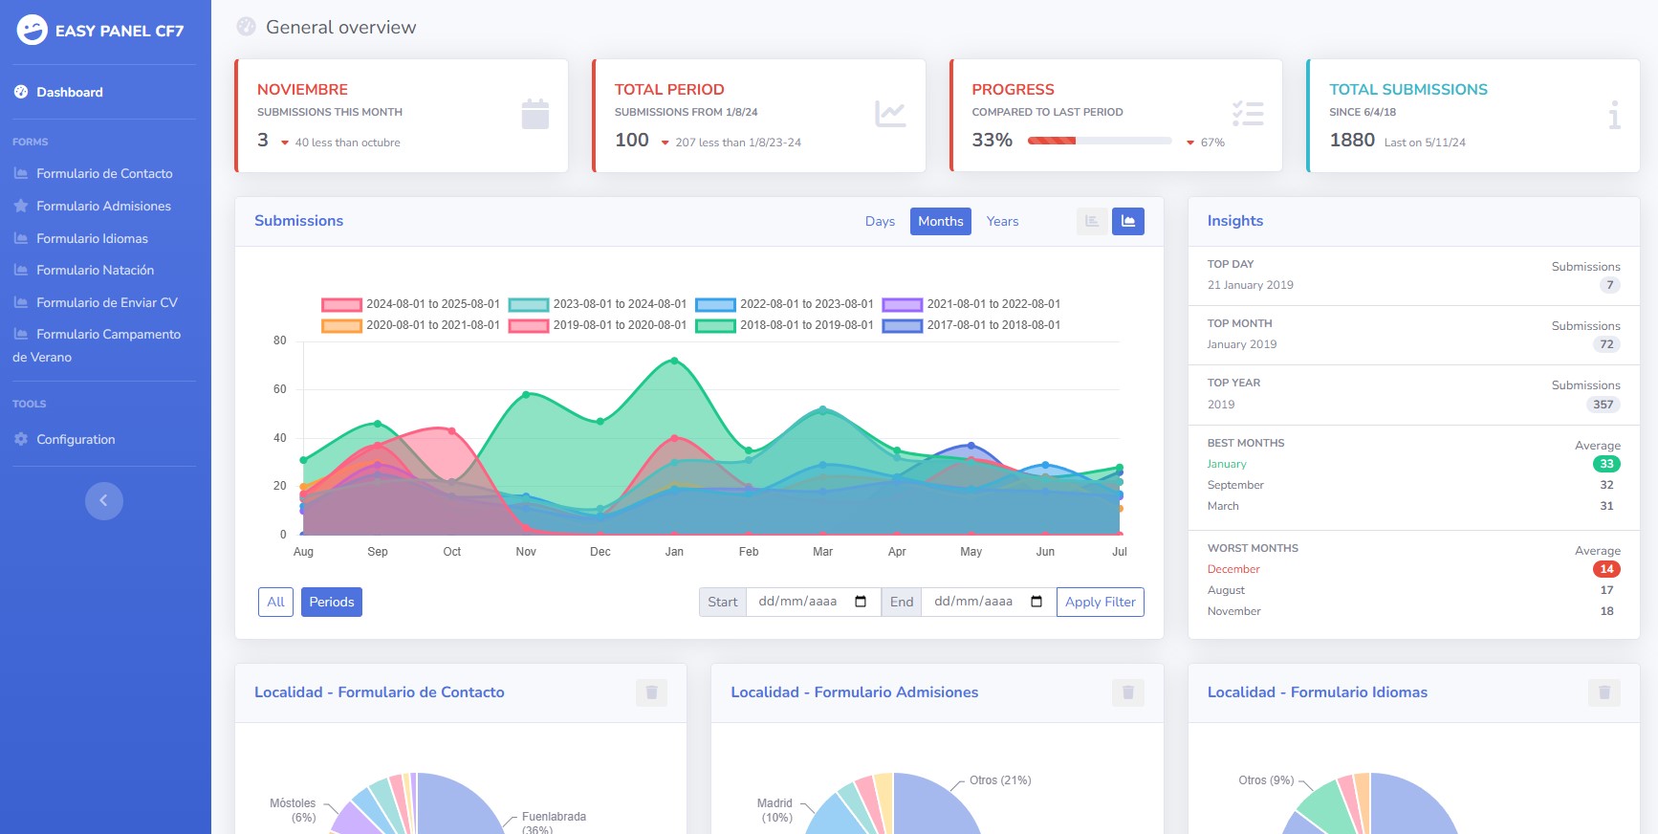This screenshot has width=1658, height=834.
Task: Click the Configuration gear icon in sidebar
Action: tap(21, 439)
